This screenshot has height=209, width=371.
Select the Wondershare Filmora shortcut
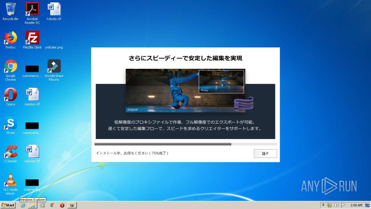tap(54, 70)
